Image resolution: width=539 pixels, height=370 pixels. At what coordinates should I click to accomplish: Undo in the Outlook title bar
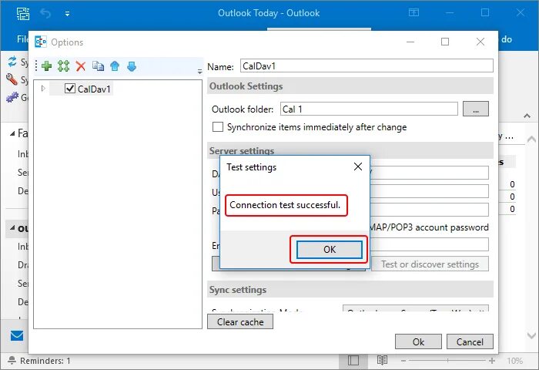[45, 14]
